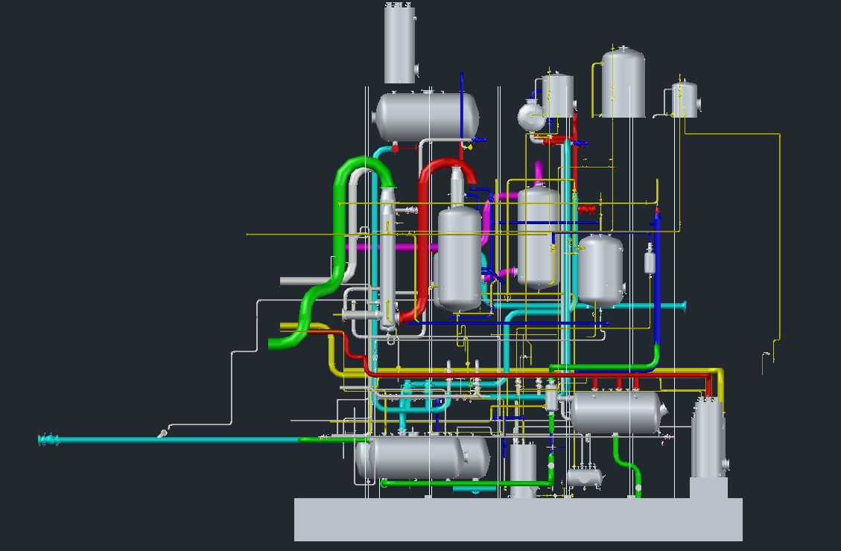Pick the horizontal drum at bottom left
841x551 pixels.
(417, 457)
